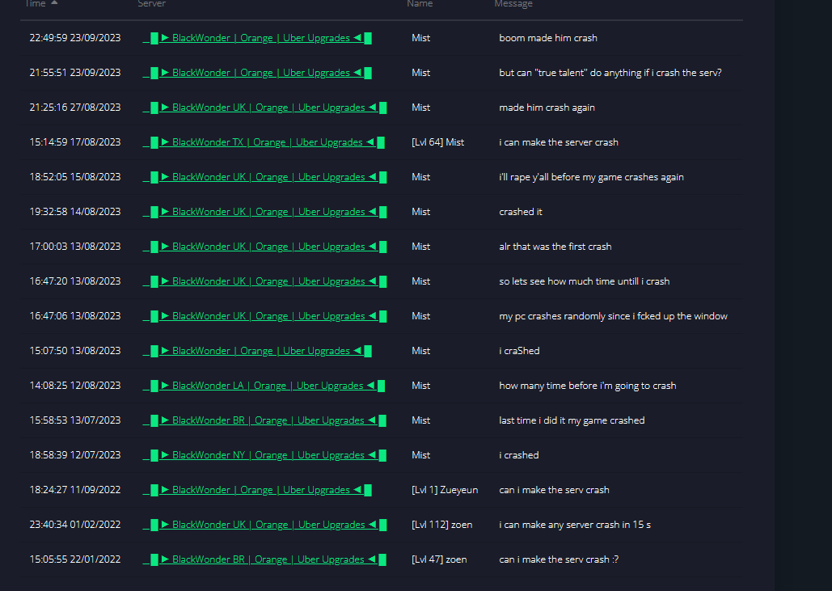Click the Server column header
The image size is (832, 591).
[x=152, y=4]
